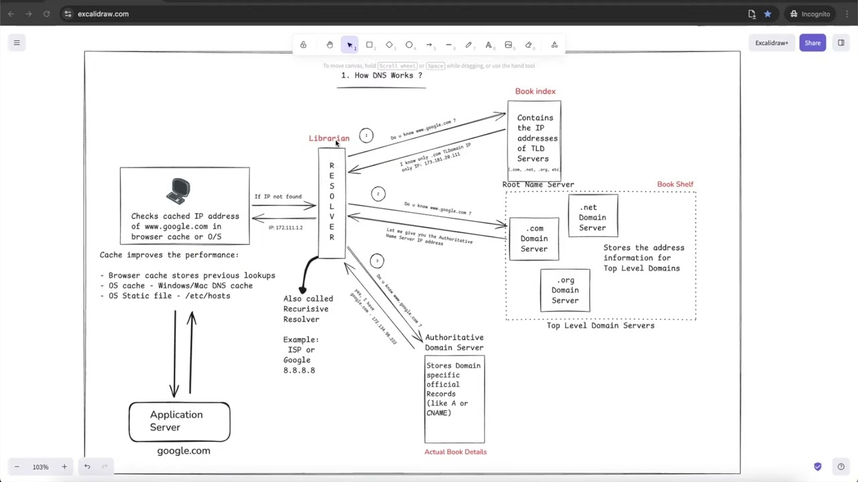
Task: Select 'Cache improves the performance:' text
Action: (169, 255)
